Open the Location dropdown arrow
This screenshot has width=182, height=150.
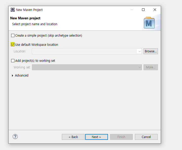tap(139, 51)
